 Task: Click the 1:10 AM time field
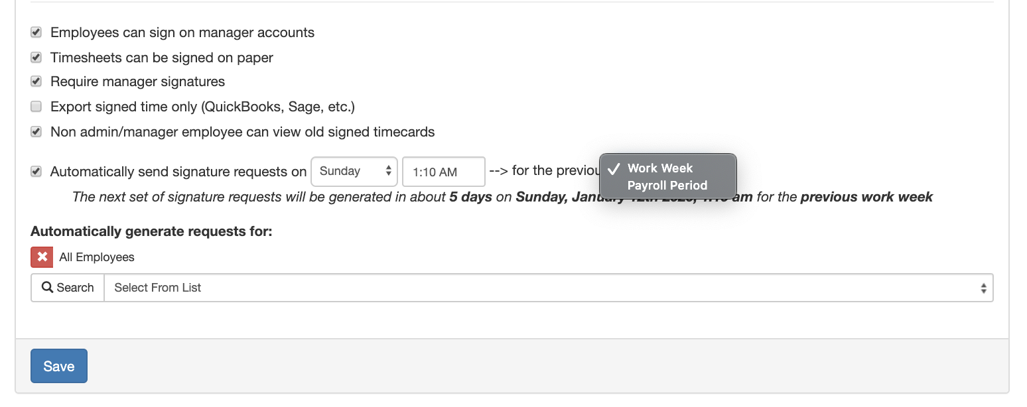[443, 172]
